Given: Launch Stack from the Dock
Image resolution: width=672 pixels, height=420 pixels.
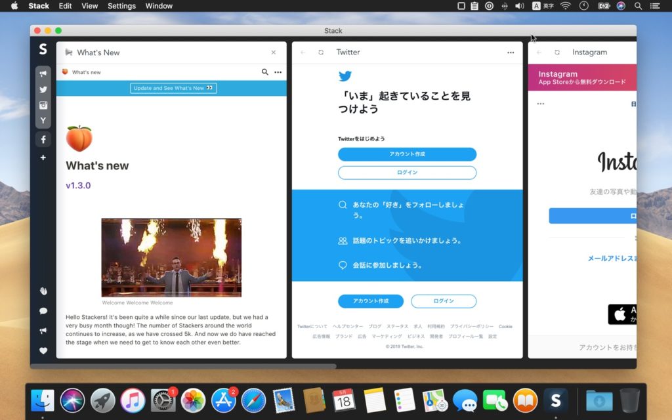Looking at the screenshot, I should click(556, 398).
